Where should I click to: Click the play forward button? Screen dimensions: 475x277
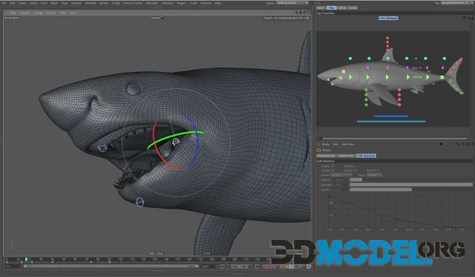click(244, 267)
